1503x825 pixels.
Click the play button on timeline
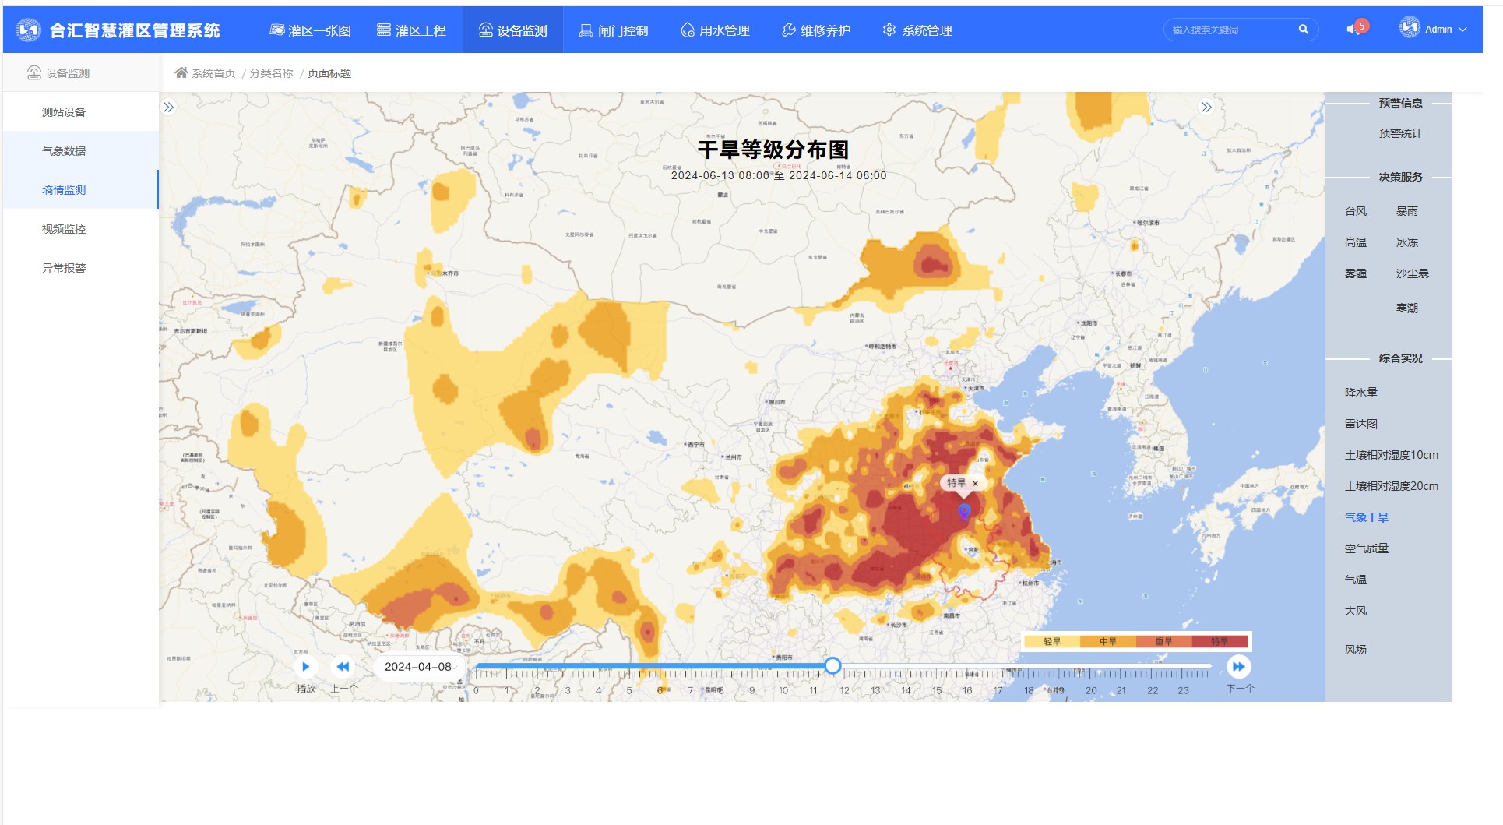305,667
